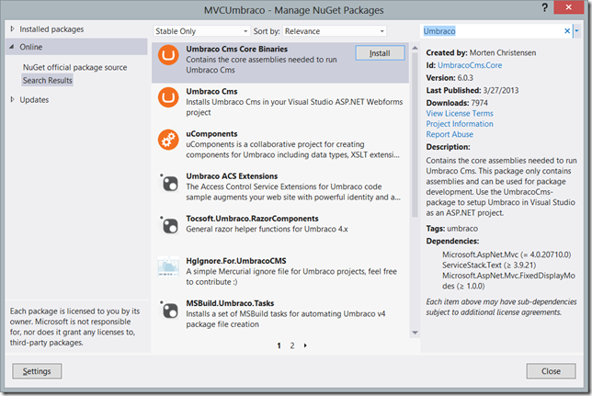This screenshot has width=592, height=396.
Task: Select the Umbraco ACS Extensions title
Action: [232, 176]
